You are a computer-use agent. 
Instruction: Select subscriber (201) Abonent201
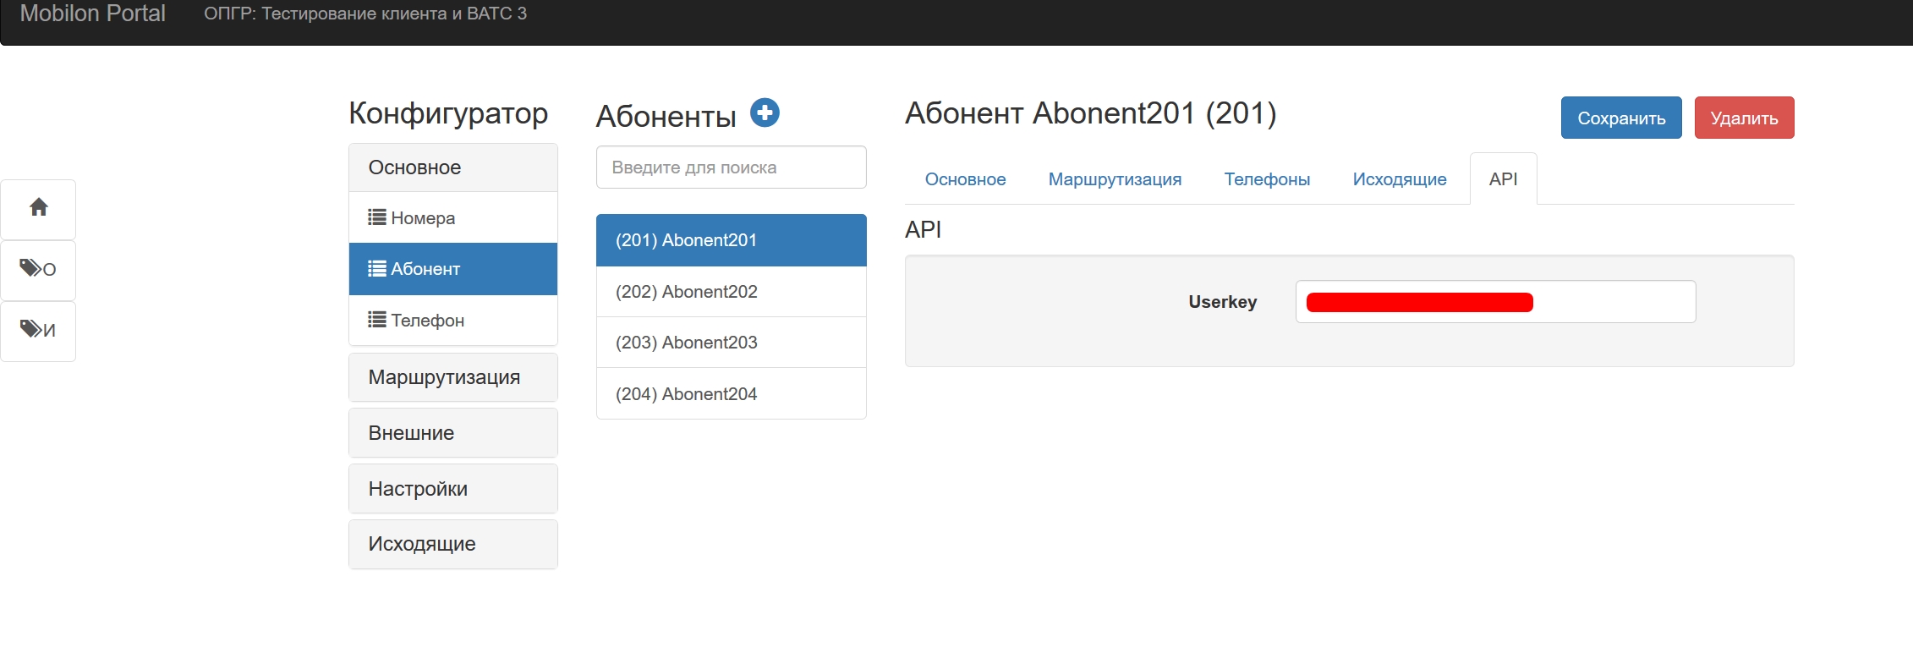[732, 240]
